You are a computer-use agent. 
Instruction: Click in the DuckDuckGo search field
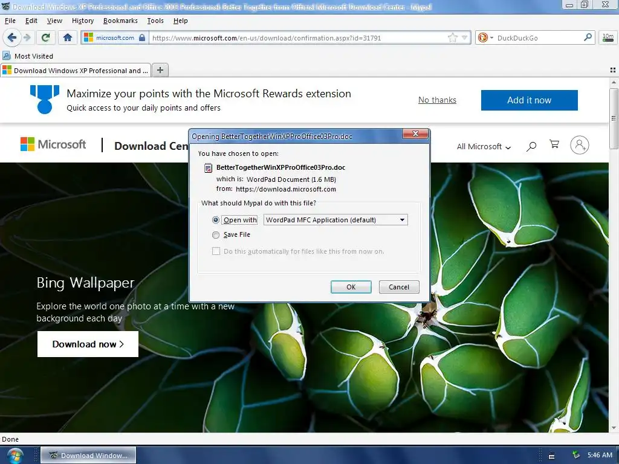click(x=539, y=38)
